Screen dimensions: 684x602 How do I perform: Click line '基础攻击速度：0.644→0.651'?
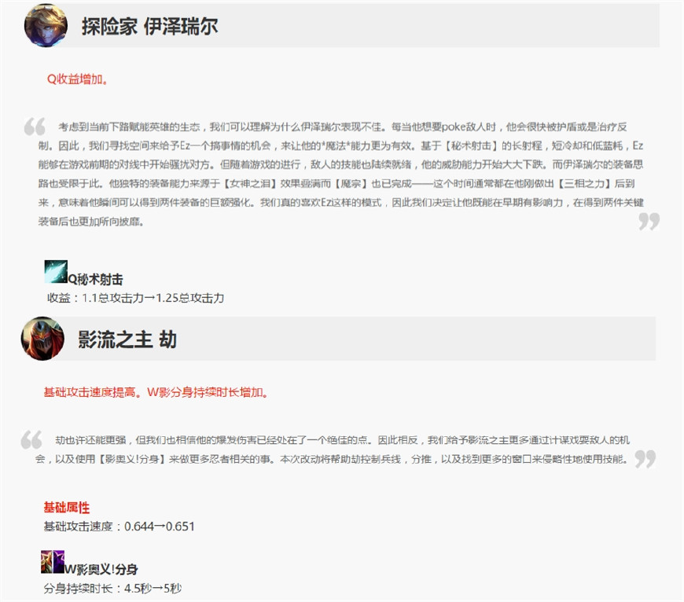[119, 527]
